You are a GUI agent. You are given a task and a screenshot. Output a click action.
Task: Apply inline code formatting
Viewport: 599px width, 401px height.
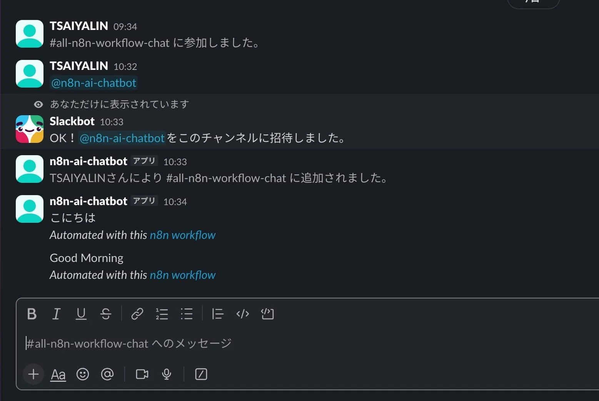(243, 314)
